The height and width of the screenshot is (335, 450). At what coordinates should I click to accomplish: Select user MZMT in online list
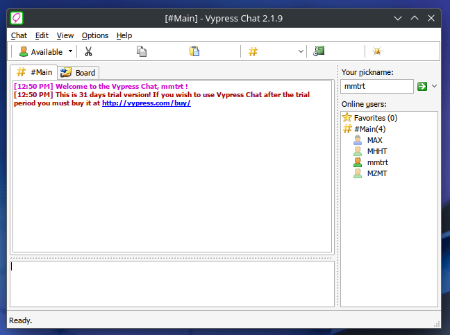(x=377, y=173)
